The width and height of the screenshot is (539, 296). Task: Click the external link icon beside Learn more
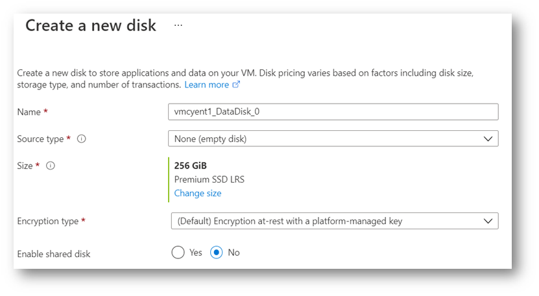[236, 85]
